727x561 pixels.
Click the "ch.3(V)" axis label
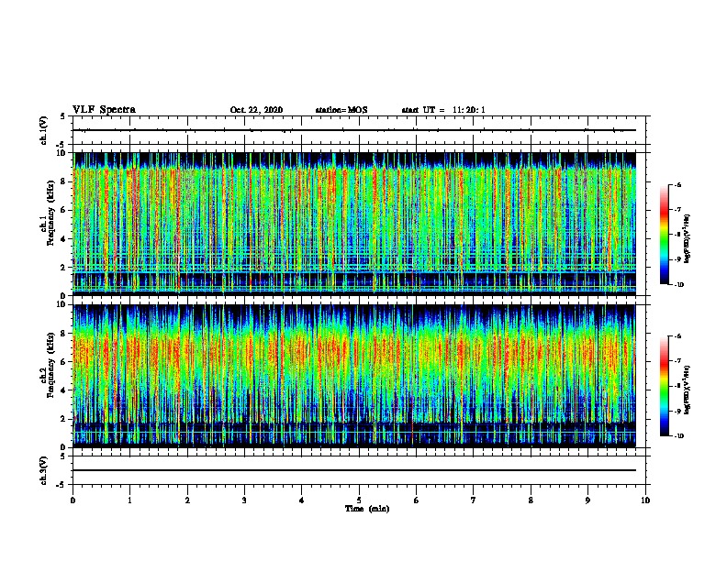click(43, 470)
